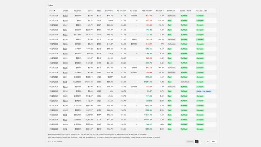Open order #1260
Image resolution: width=261 pixels, height=147 pixels.
[x=65, y=91]
